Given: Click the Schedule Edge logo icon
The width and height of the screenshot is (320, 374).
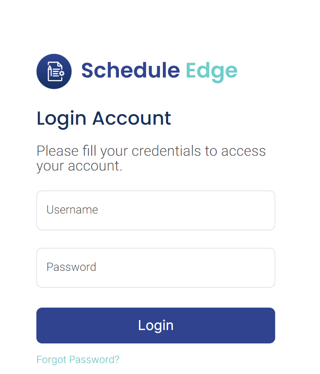Looking at the screenshot, I should coord(54,72).
